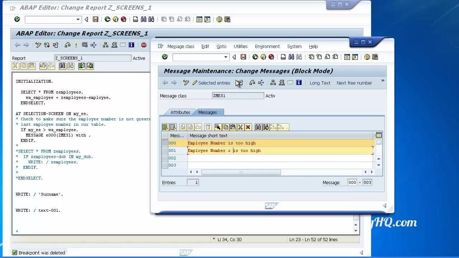Switch to Attributes tab
The height and width of the screenshot is (258, 459).
[x=180, y=112]
